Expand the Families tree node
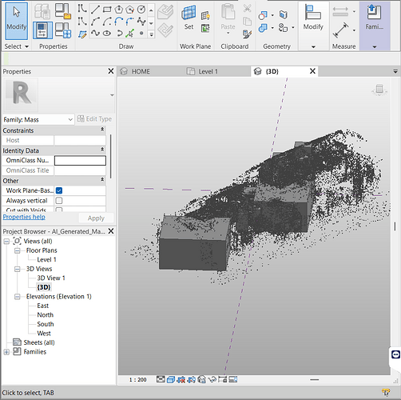The height and width of the screenshot is (400, 401). 6,352
